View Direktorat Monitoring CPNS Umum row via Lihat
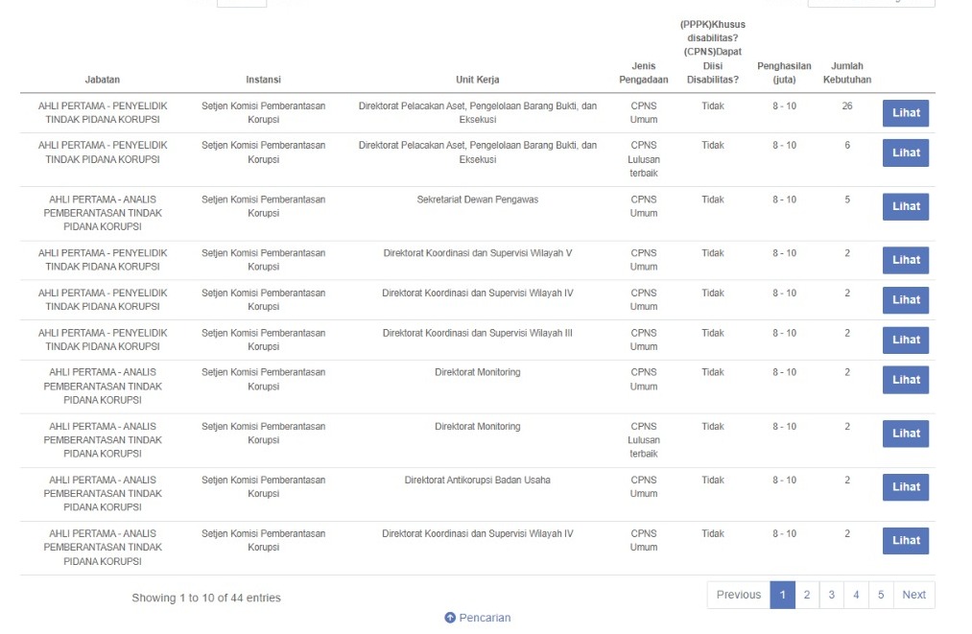972x634 pixels. 906,380
